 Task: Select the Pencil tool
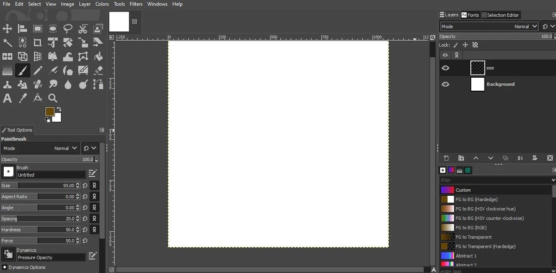coord(38,70)
